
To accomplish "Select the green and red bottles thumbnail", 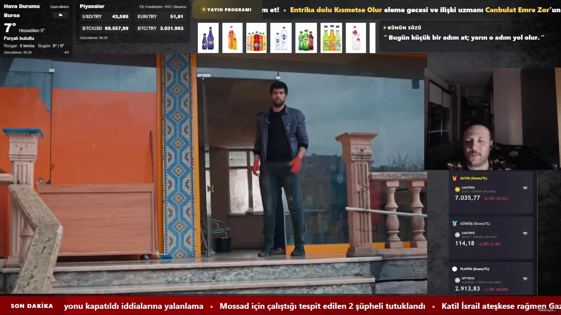I will (x=306, y=38).
